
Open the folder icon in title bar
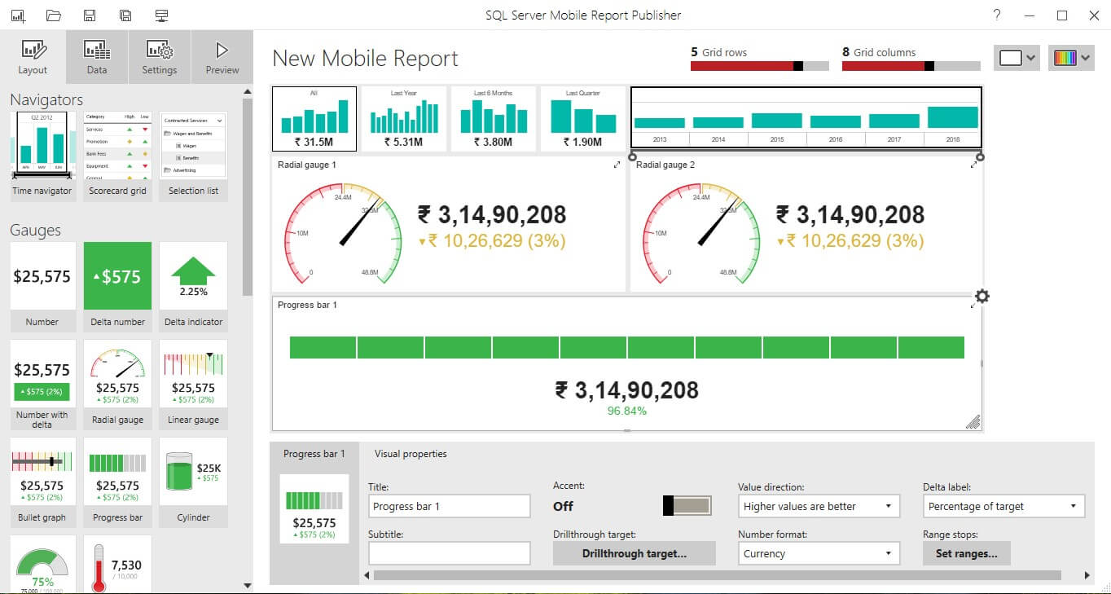click(x=54, y=15)
